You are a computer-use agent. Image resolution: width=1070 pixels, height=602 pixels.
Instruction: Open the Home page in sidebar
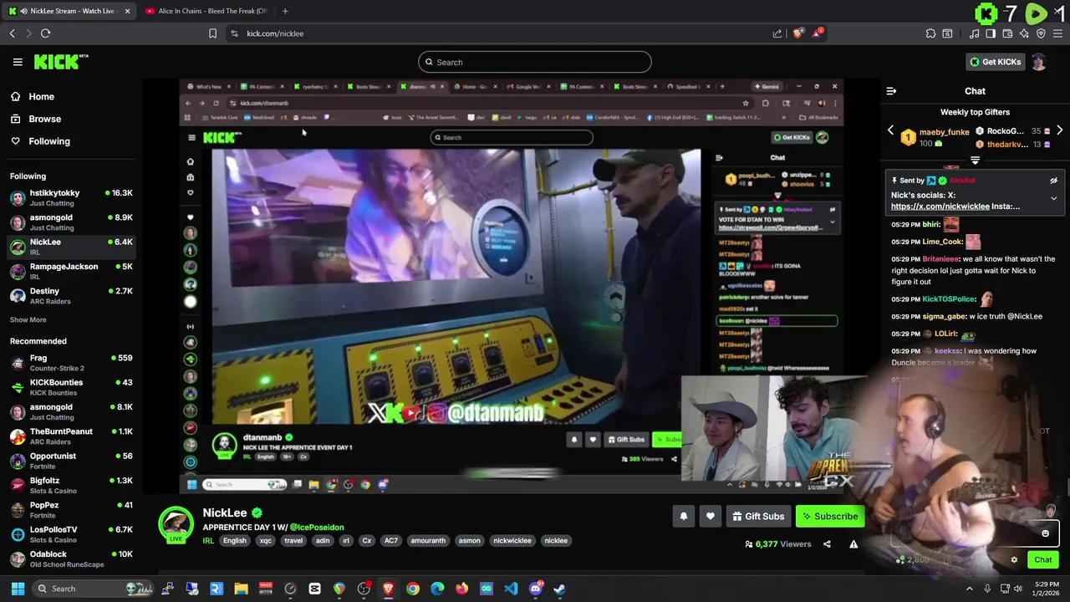pos(41,96)
